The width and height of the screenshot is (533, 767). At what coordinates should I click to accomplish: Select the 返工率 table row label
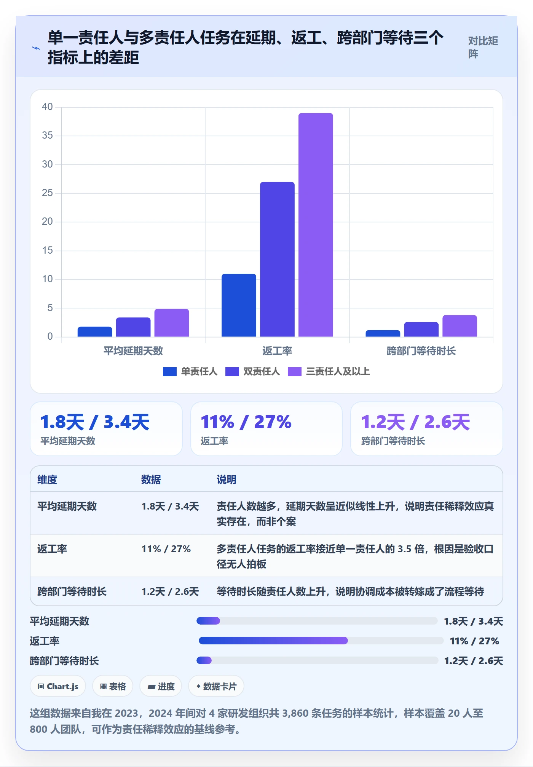coord(52,549)
